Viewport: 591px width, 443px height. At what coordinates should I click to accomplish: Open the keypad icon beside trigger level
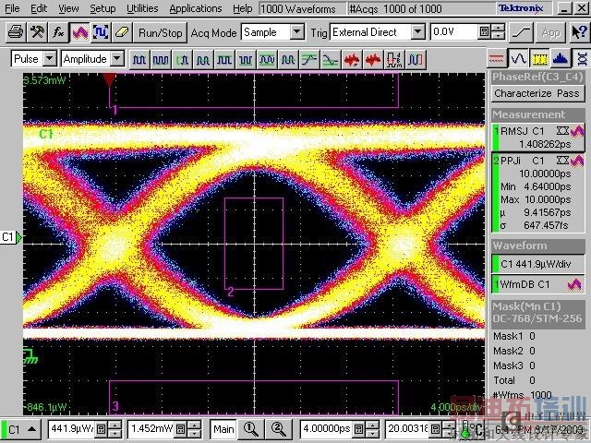[484, 32]
